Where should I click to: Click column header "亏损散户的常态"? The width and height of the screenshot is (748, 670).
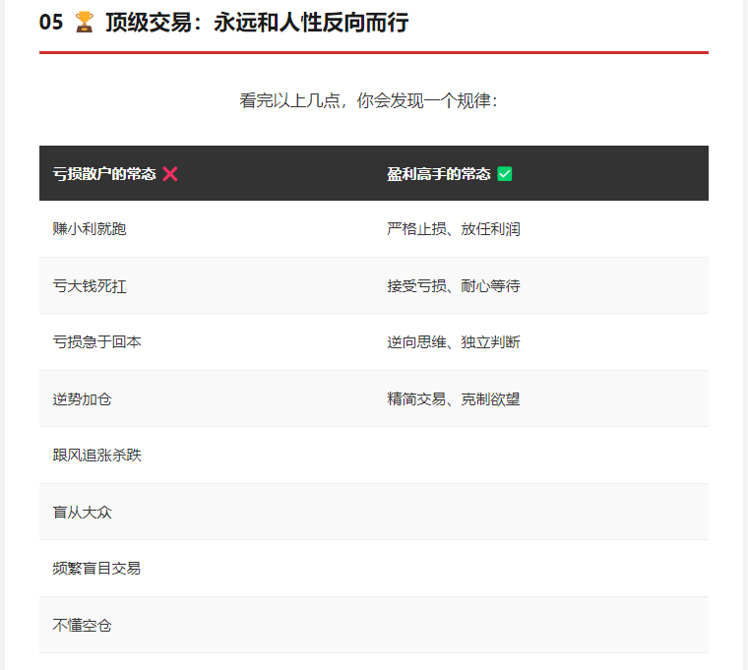[104, 174]
